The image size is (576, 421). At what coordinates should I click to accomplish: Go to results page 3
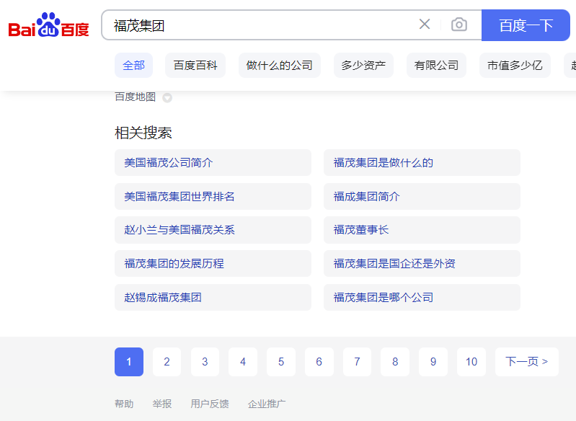point(205,362)
